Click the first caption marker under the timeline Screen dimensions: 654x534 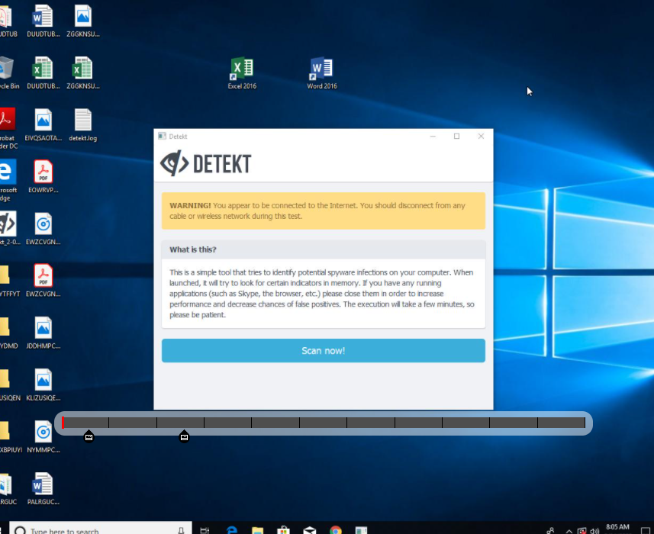click(x=89, y=436)
